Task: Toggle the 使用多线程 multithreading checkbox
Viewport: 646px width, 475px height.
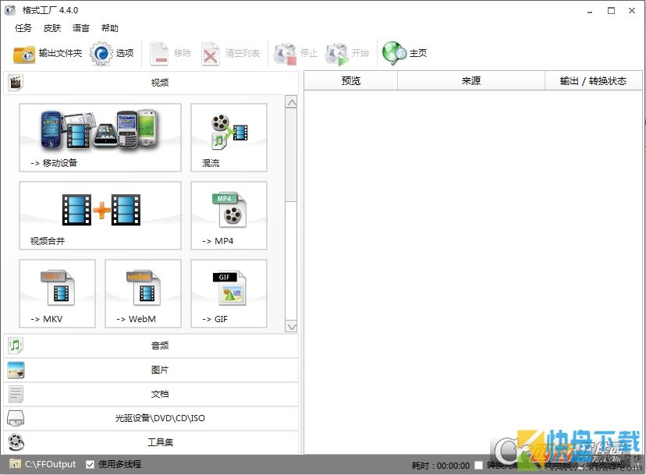Action: click(91, 465)
